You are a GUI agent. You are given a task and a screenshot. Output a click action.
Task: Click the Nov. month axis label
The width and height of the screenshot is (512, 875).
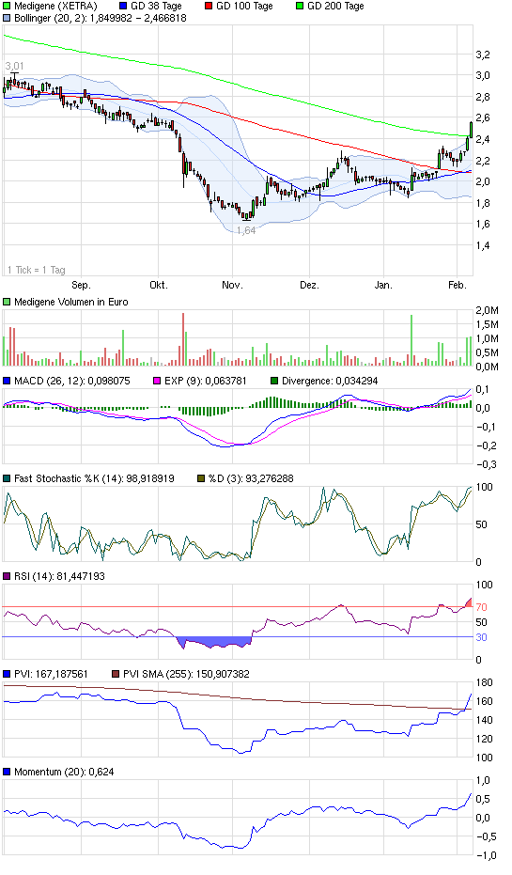point(233,285)
